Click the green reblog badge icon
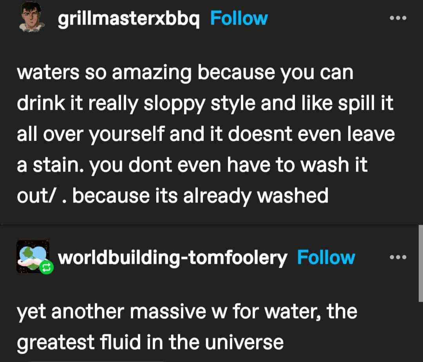The image size is (423, 362). 46,267
